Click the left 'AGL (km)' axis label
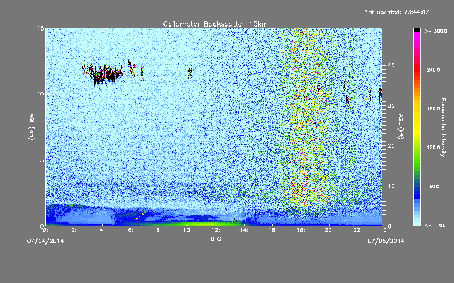Viewport: 454px width, 283px height. [32, 126]
